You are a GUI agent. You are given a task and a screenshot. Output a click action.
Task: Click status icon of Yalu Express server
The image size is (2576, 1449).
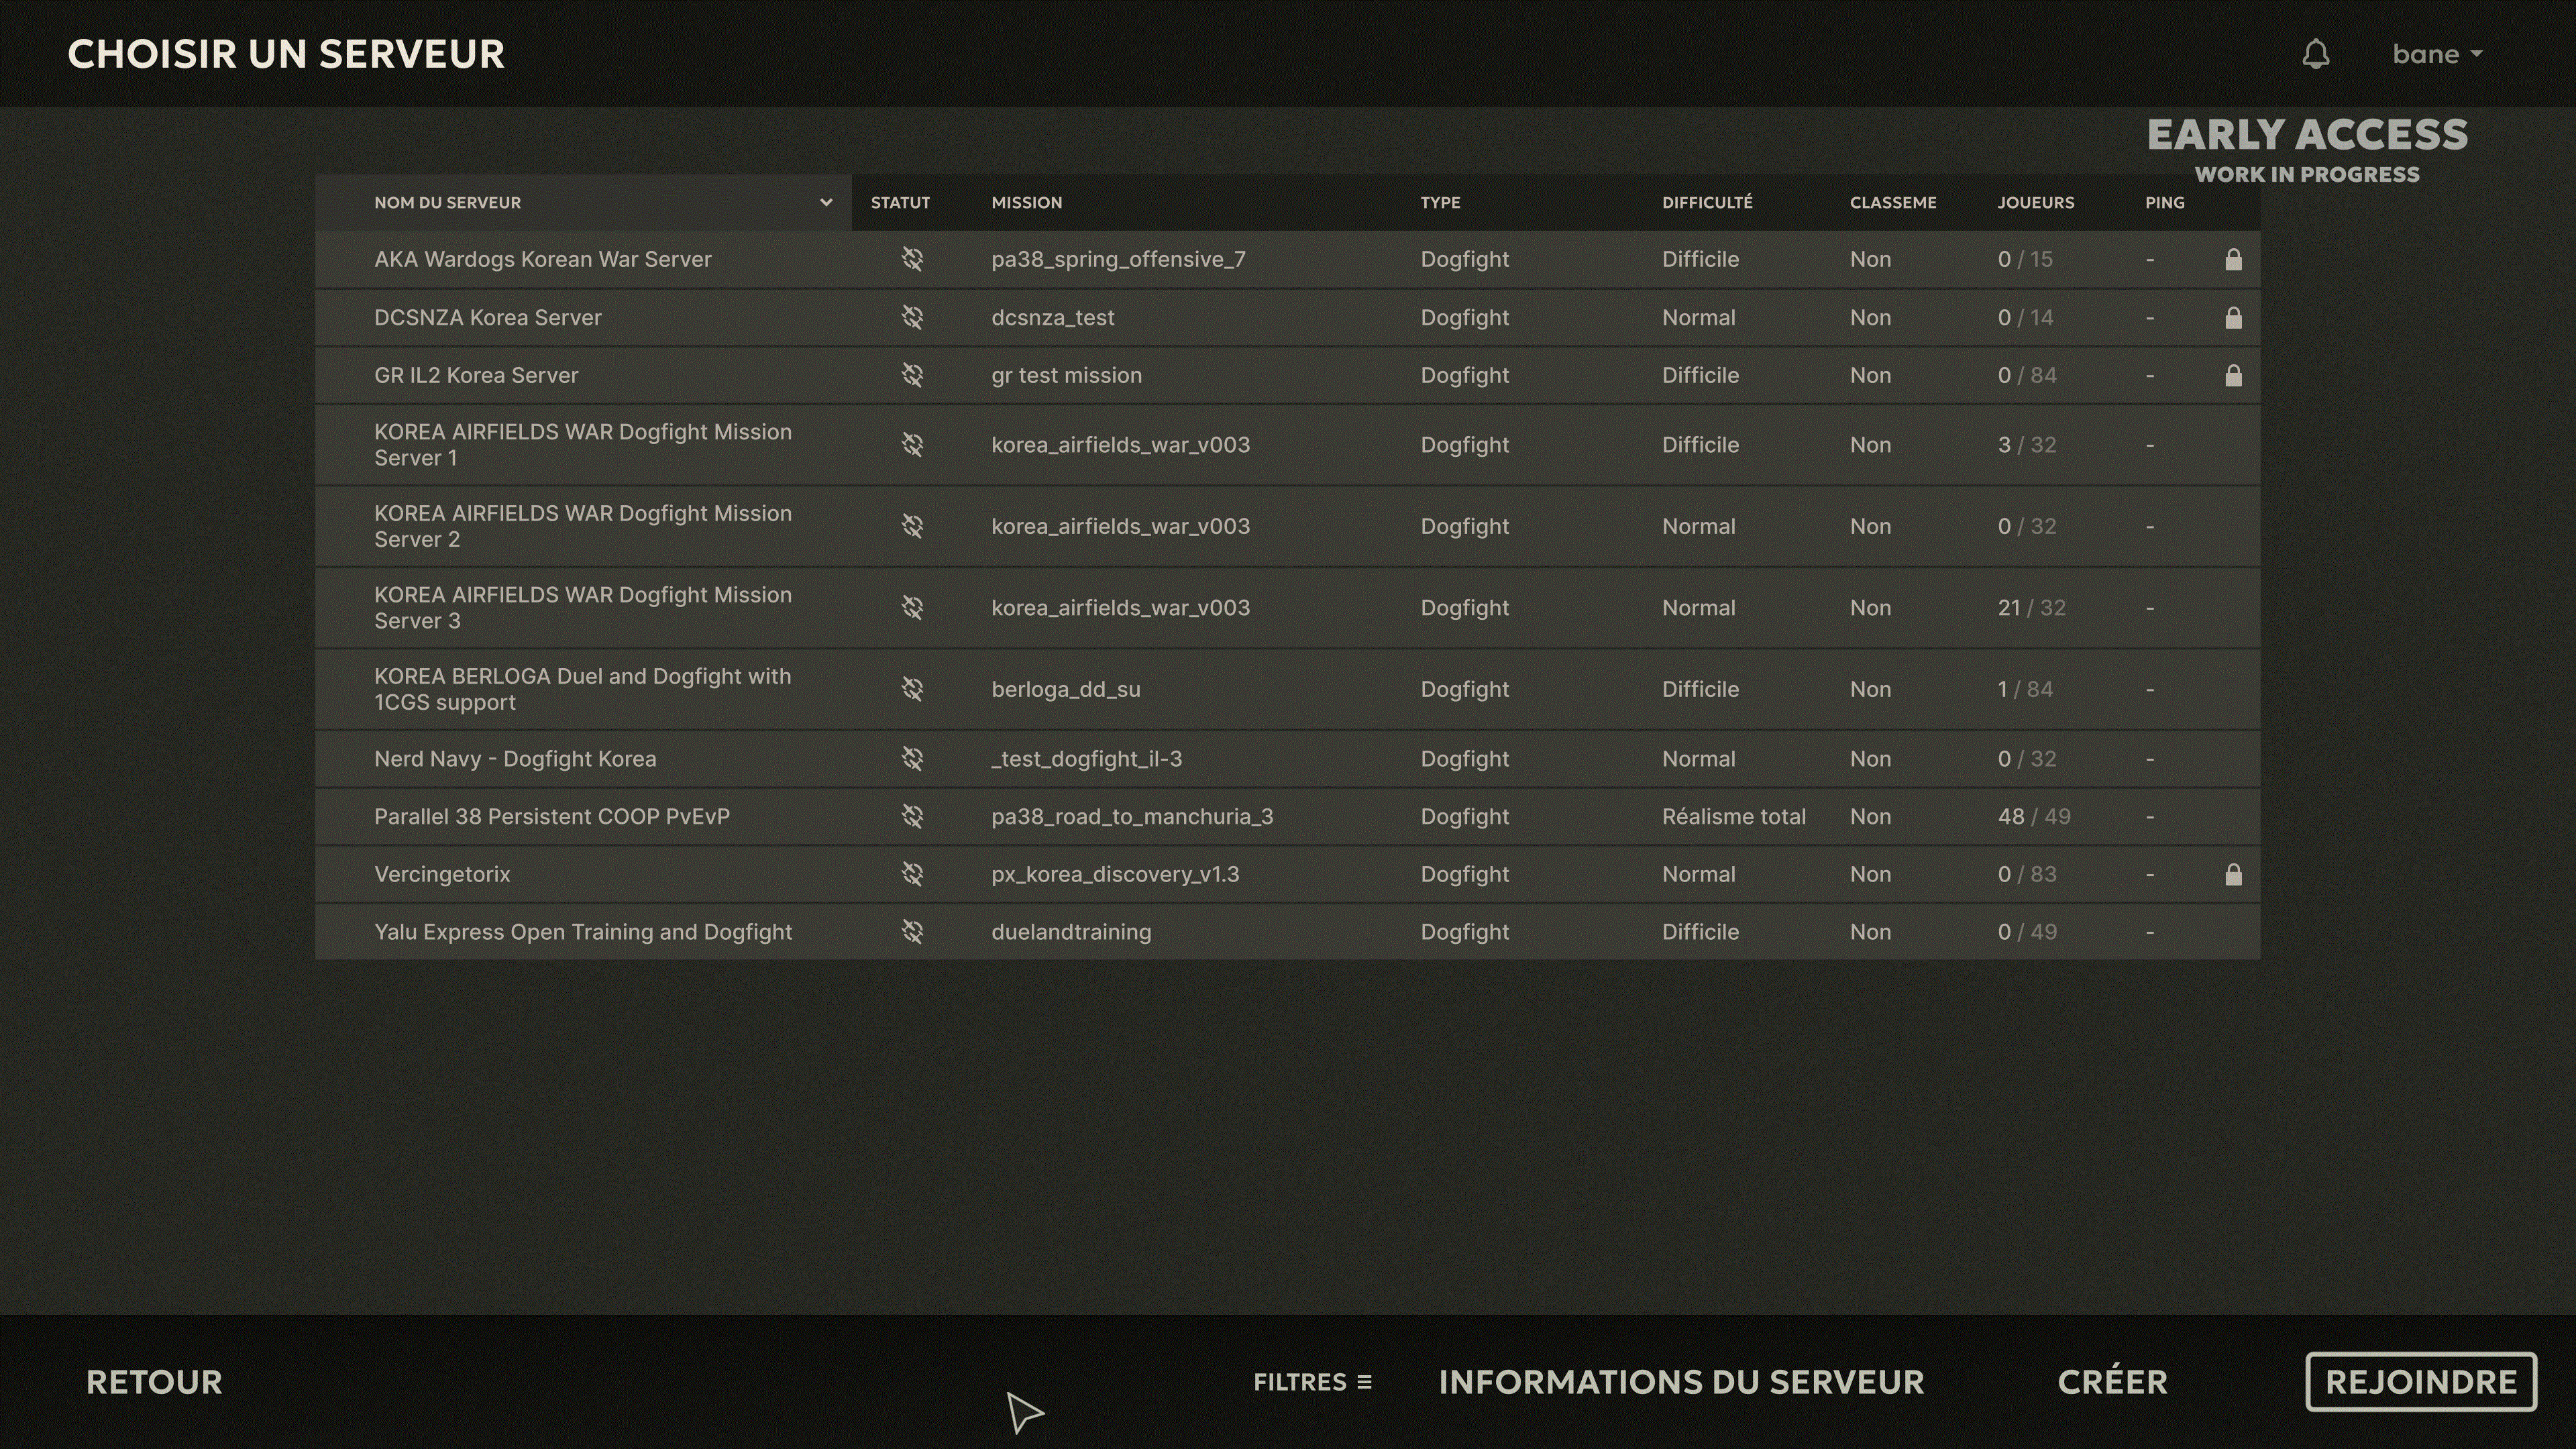click(912, 931)
